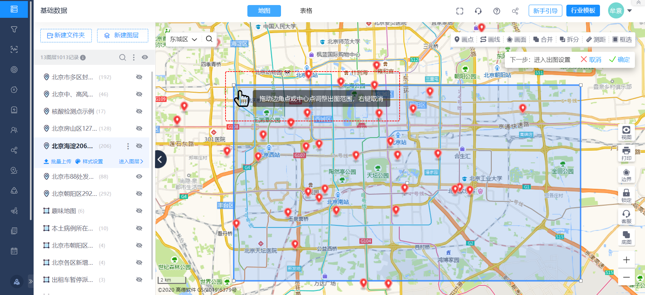Open 底图 basemap selector
Screen dimensions: 645x295
[x=627, y=237]
